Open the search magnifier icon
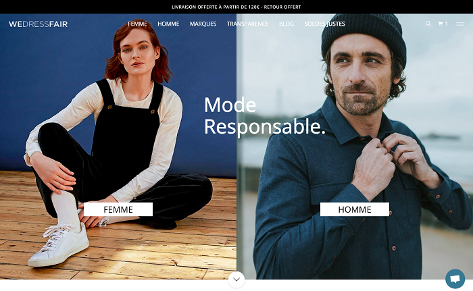 tap(428, 24)
